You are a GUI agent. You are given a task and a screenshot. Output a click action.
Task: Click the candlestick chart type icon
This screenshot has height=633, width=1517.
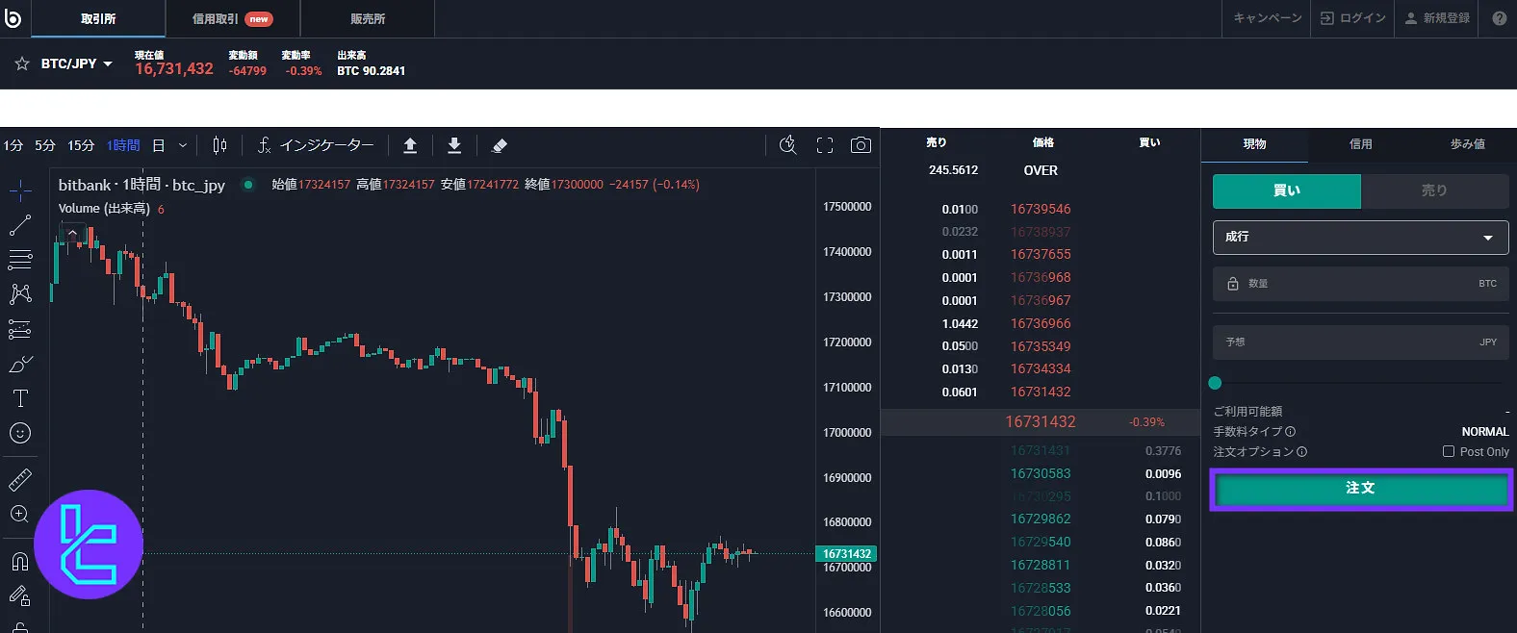pyautogui.click(x=219, y=145)
